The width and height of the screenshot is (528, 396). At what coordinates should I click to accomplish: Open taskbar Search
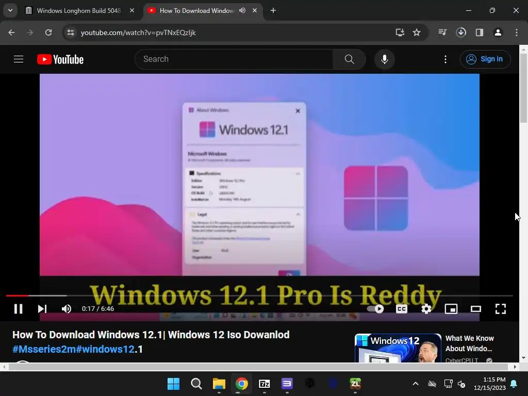coord(196,384)
